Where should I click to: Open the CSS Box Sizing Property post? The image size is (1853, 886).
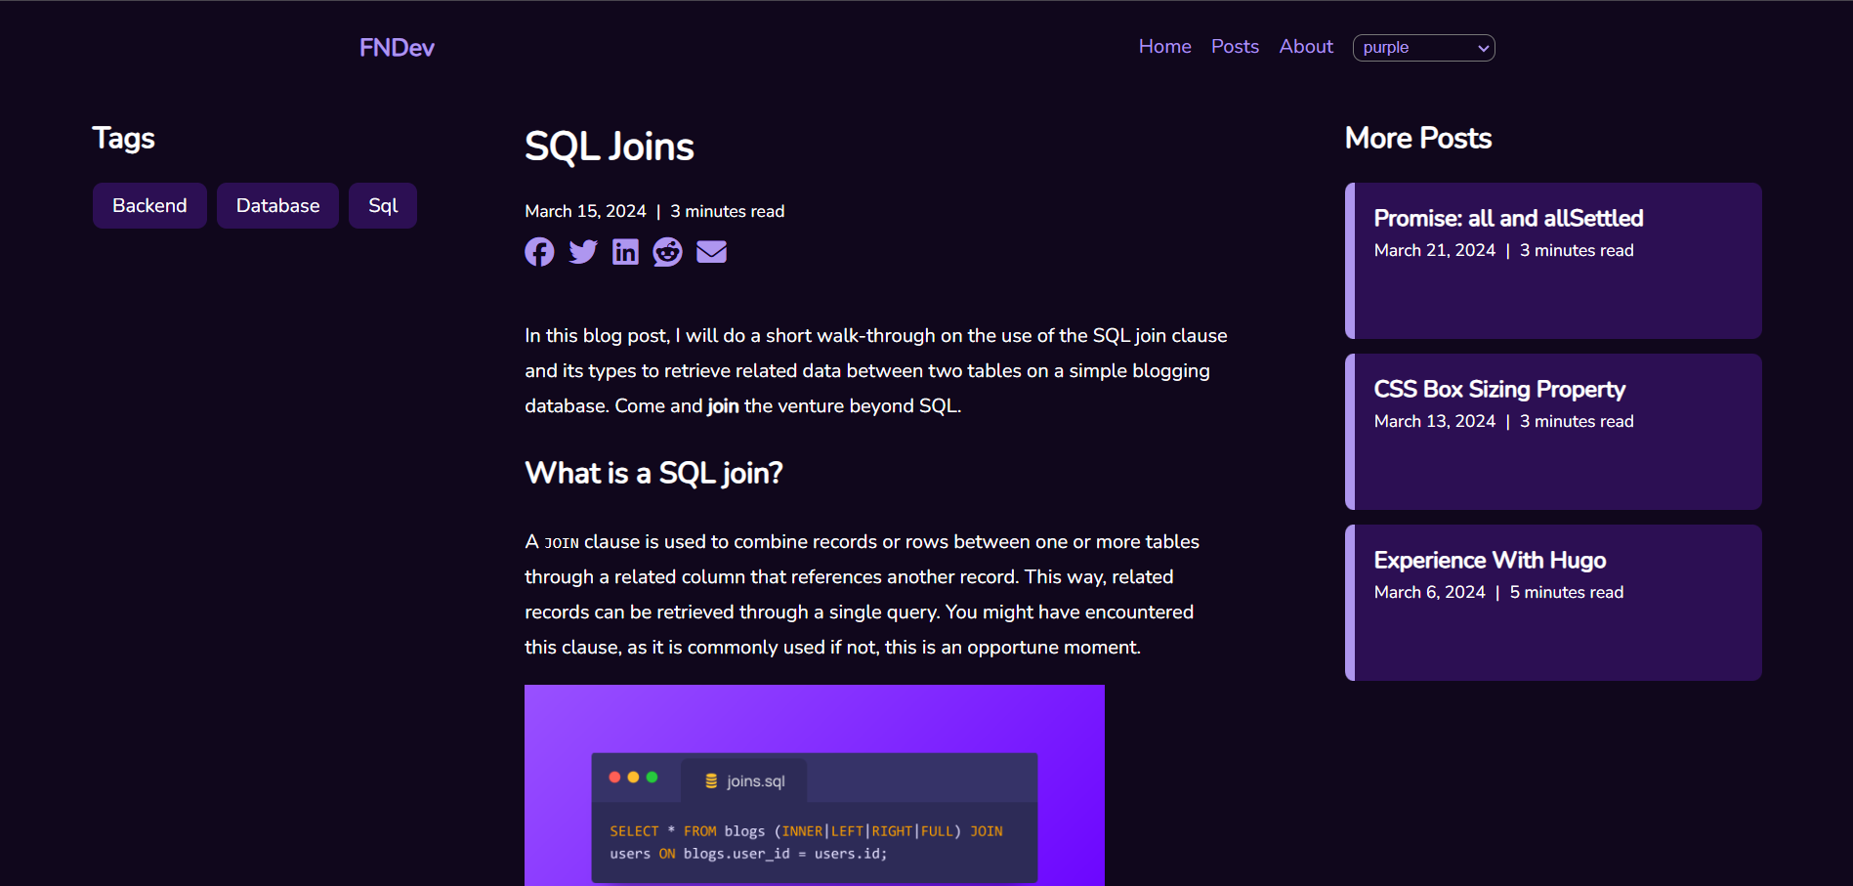[x=1552, y=430]
